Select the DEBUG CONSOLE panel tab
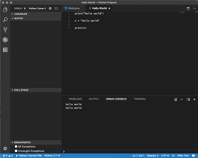The image size is (198, 158). tap(116, 99)
